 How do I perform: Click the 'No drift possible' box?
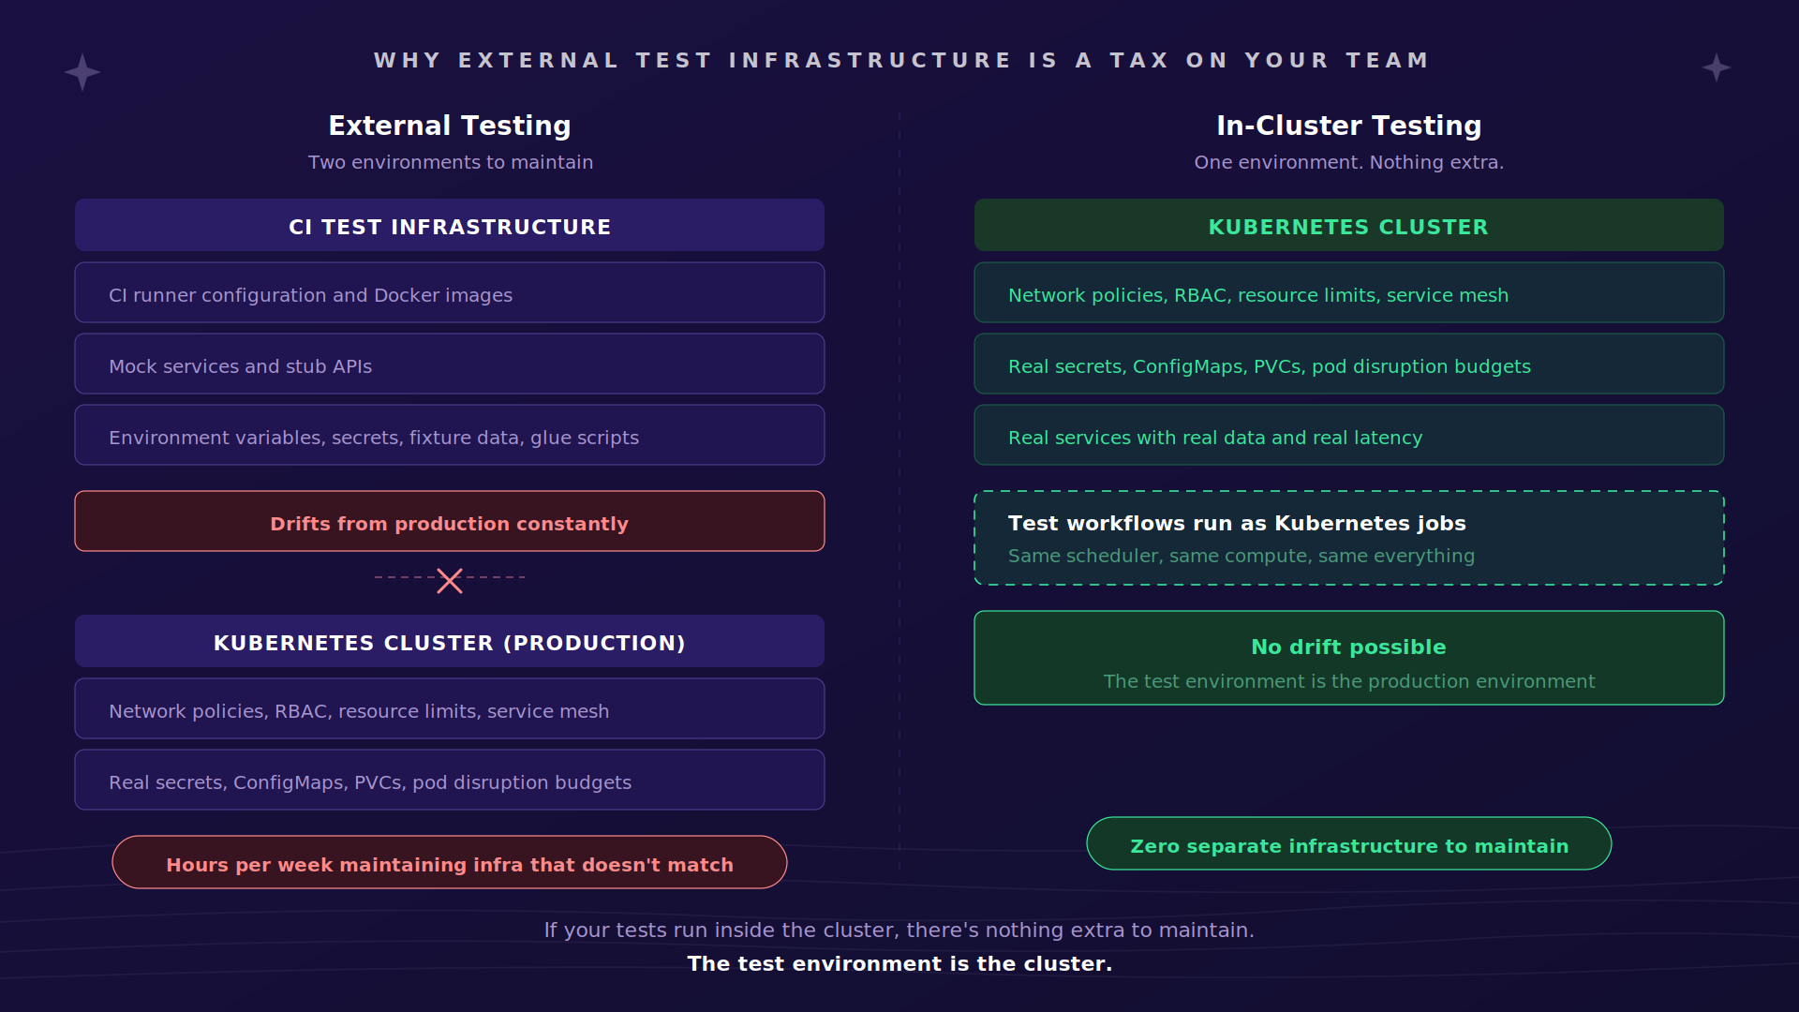tap(1348, 659)
